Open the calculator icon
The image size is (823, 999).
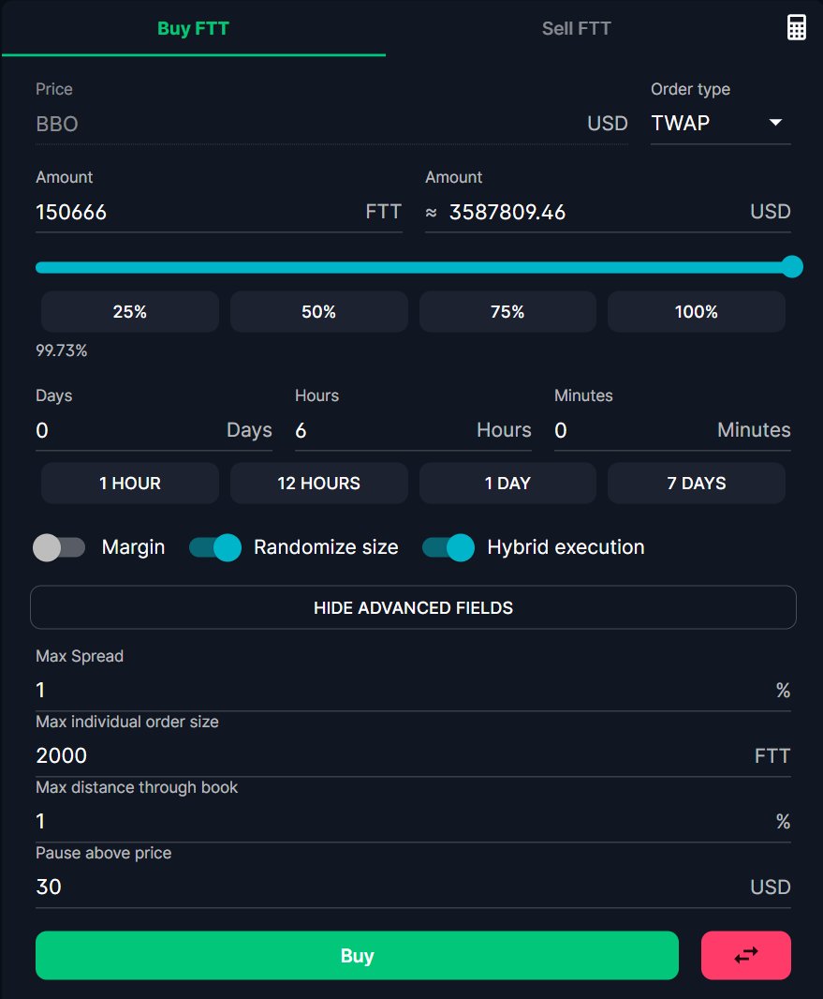[796, 27]
